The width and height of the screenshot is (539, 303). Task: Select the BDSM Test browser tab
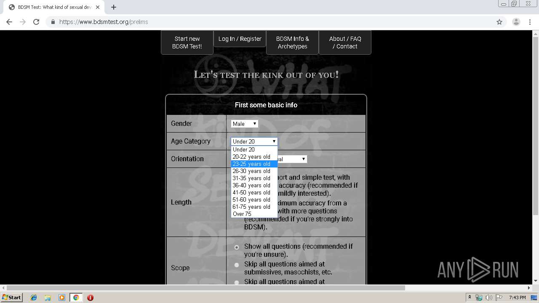click(55, 7)
